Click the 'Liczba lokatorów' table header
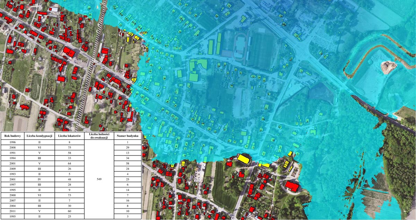The image size is (416, 220). coord(69,136)
